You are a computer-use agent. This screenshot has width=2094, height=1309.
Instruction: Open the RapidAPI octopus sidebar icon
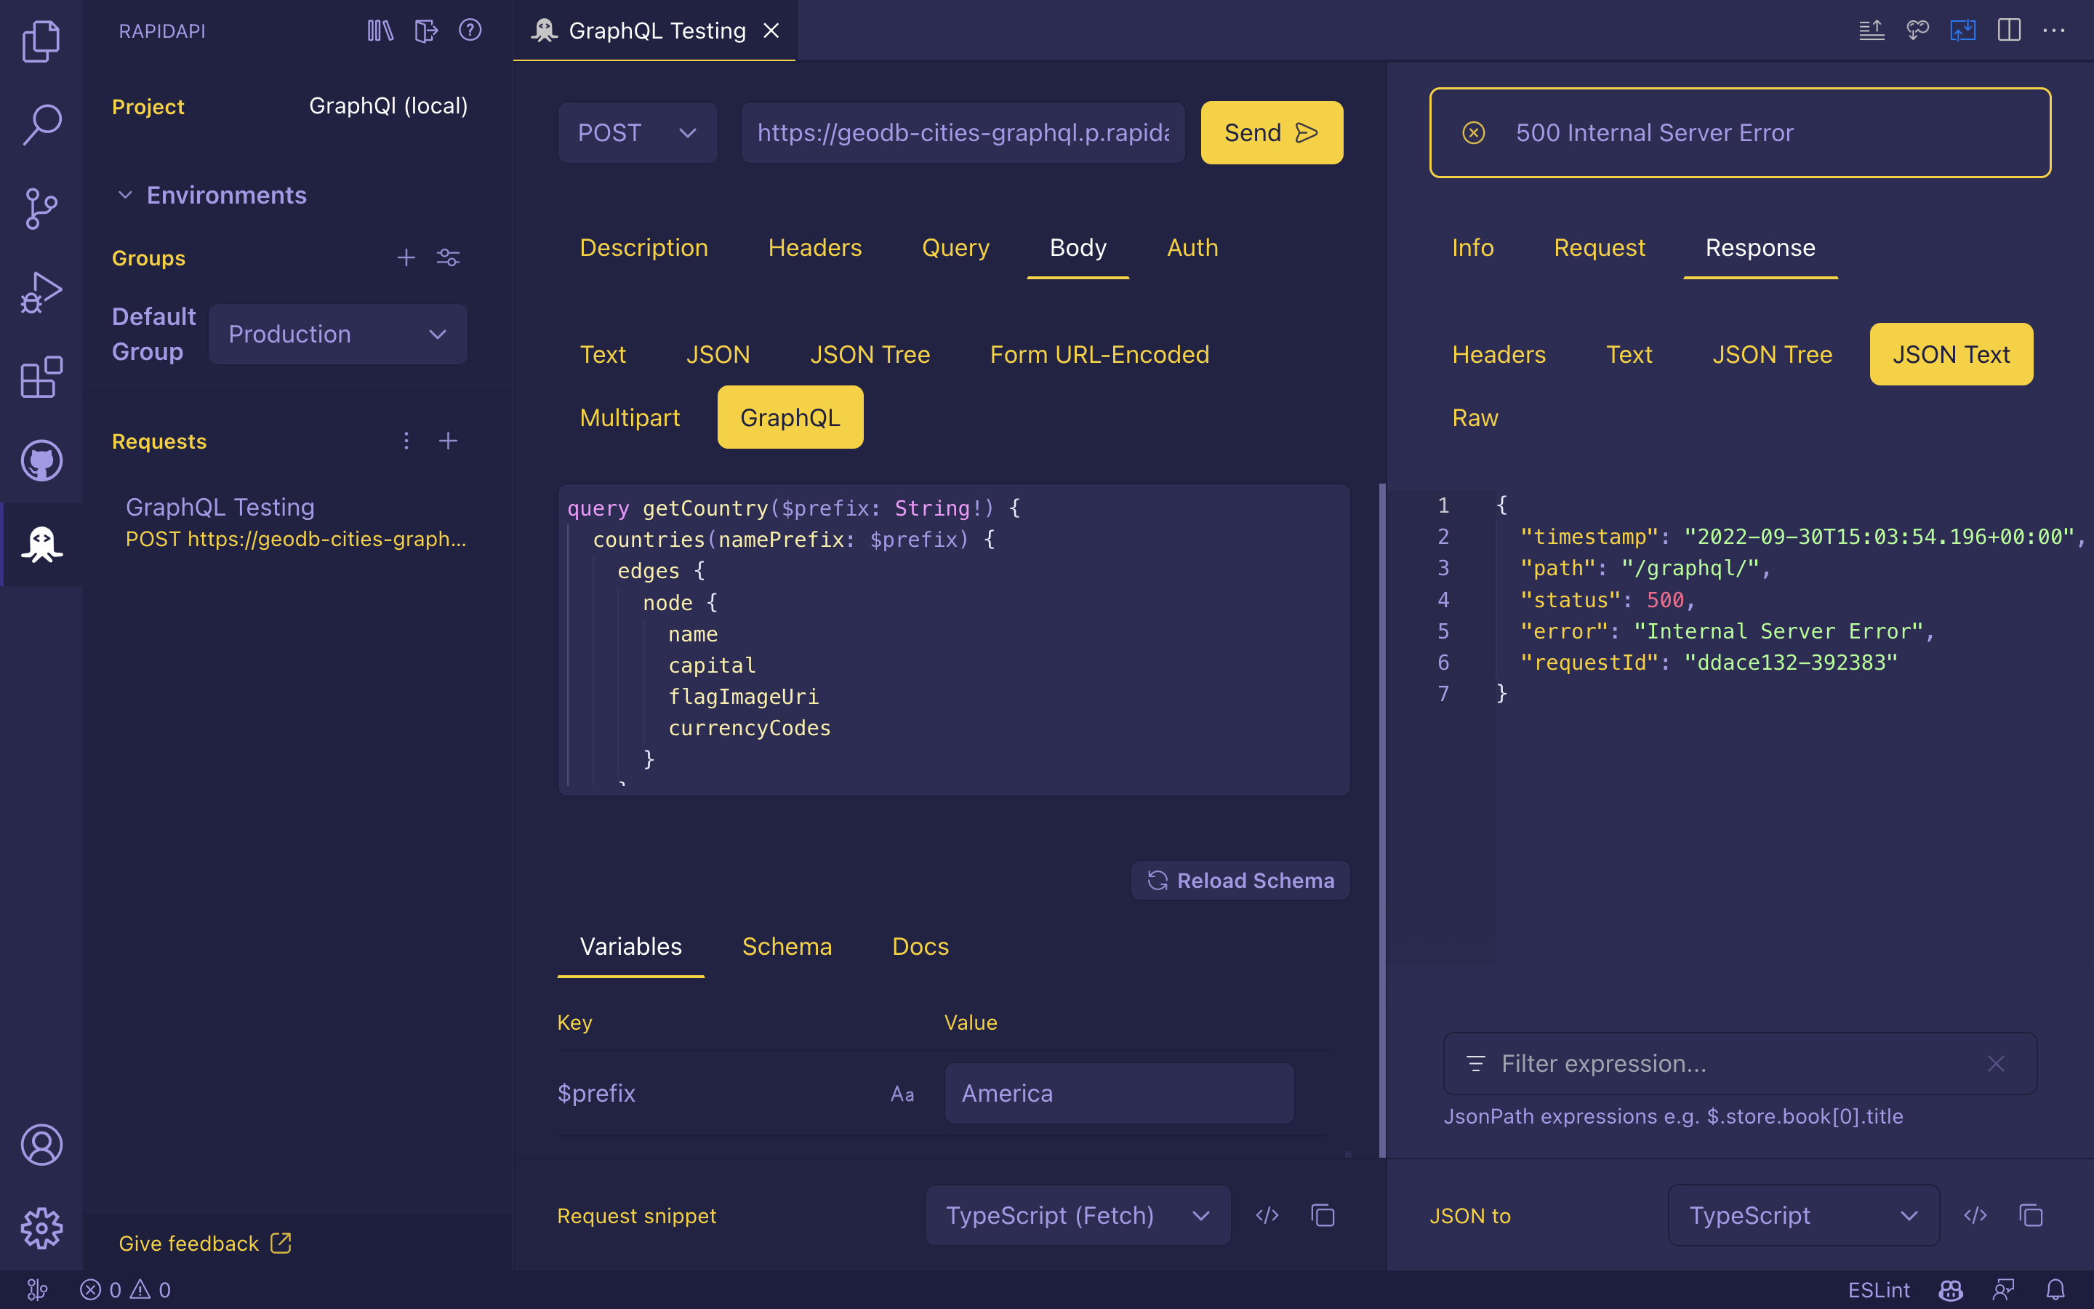pyautogui.click(x=41, y=545)
